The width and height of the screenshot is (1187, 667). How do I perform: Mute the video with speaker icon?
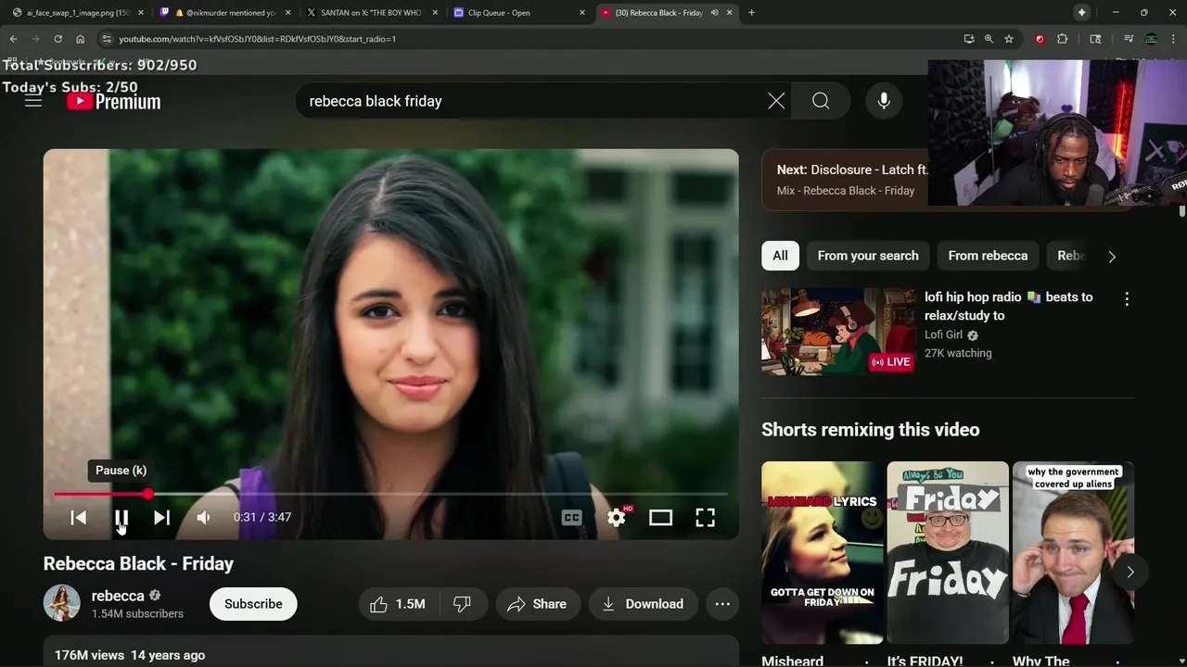[203, 518]
